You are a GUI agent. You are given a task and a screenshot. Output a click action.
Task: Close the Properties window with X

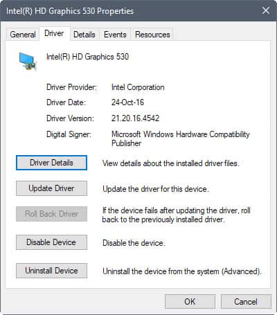tap(266, 10)
